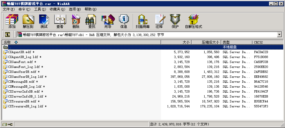Select CXGameUserDB_log.ldf file in list

tap(27, 77)
